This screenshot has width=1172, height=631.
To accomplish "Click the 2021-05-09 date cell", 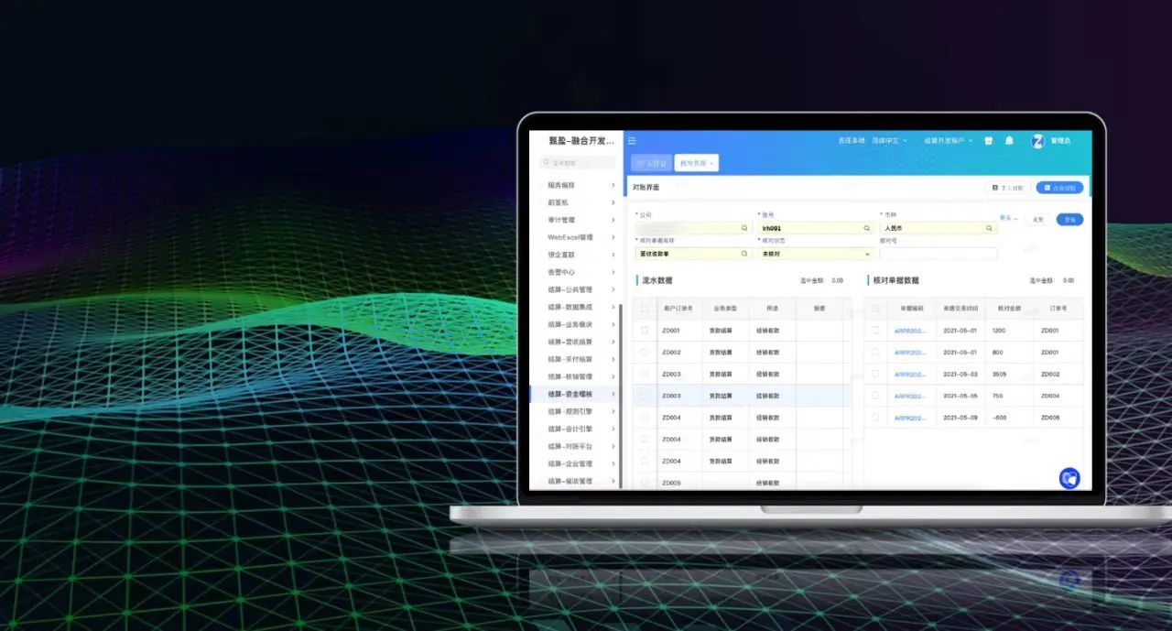I will tap(960, 418).
